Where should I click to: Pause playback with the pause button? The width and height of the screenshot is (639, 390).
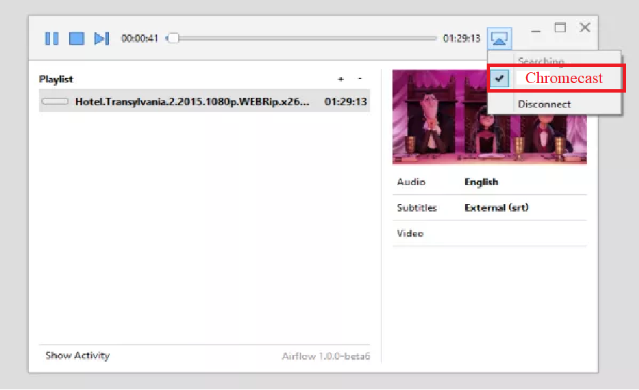coord(51,39)
